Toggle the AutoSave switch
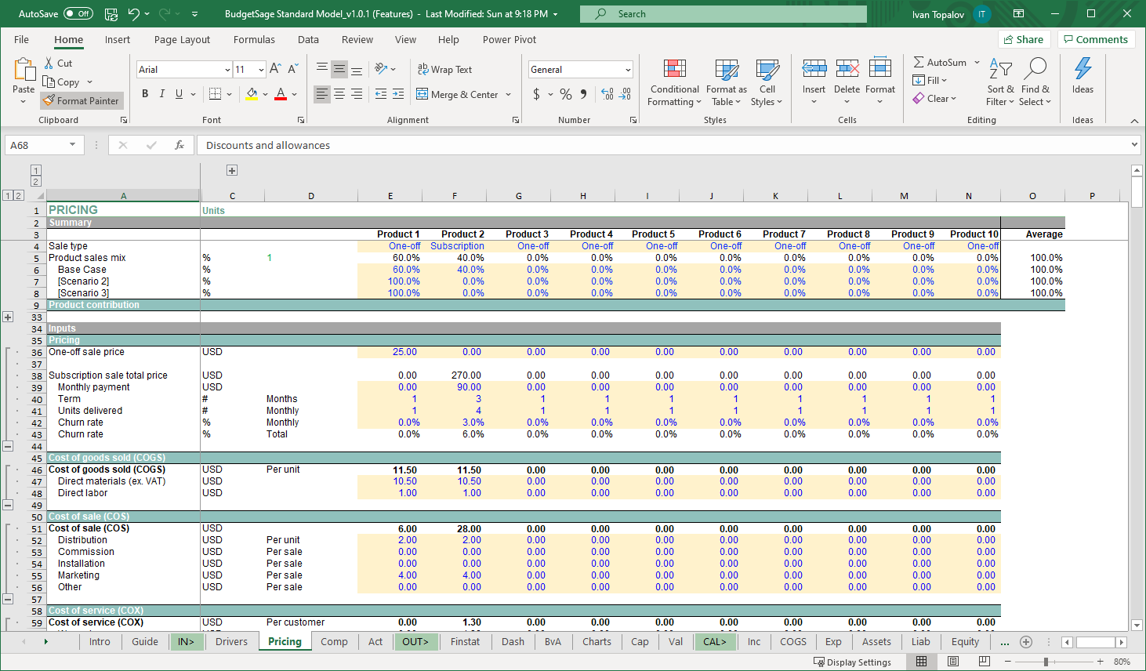This screenshot has width=1146, height=671. point(78,14)
